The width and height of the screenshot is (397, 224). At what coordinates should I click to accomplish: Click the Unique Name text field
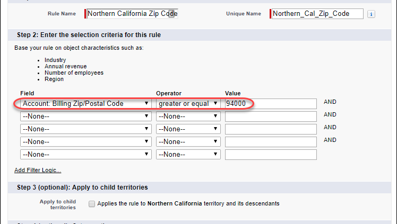(317, 14)
